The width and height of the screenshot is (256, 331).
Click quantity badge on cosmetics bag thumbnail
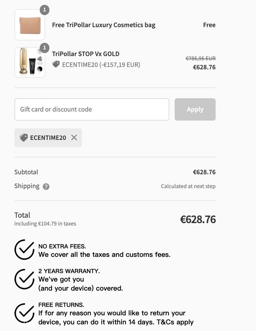45,10
